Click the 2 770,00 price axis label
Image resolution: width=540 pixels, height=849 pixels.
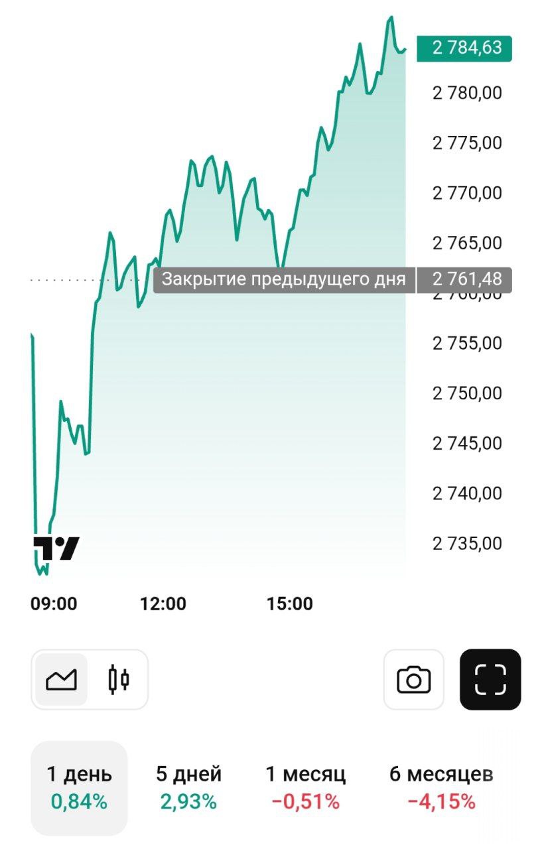(x=468, y=193)
